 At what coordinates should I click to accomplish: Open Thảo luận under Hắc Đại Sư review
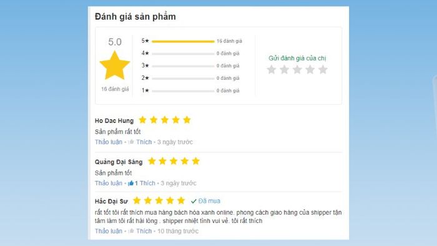109,231
